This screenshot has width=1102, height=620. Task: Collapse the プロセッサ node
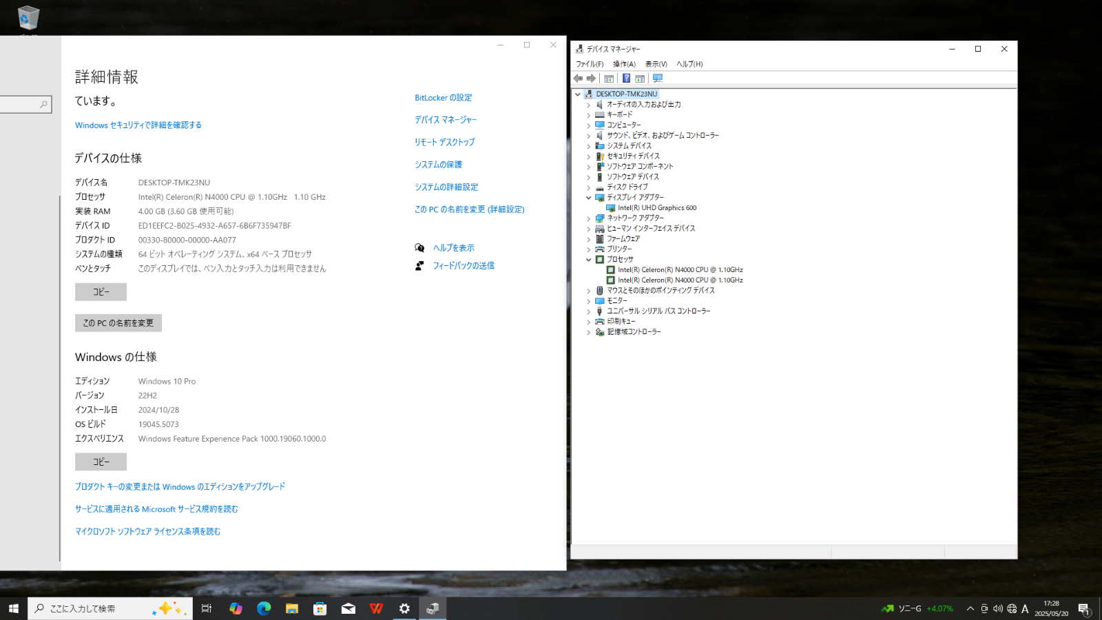(588, 260)
